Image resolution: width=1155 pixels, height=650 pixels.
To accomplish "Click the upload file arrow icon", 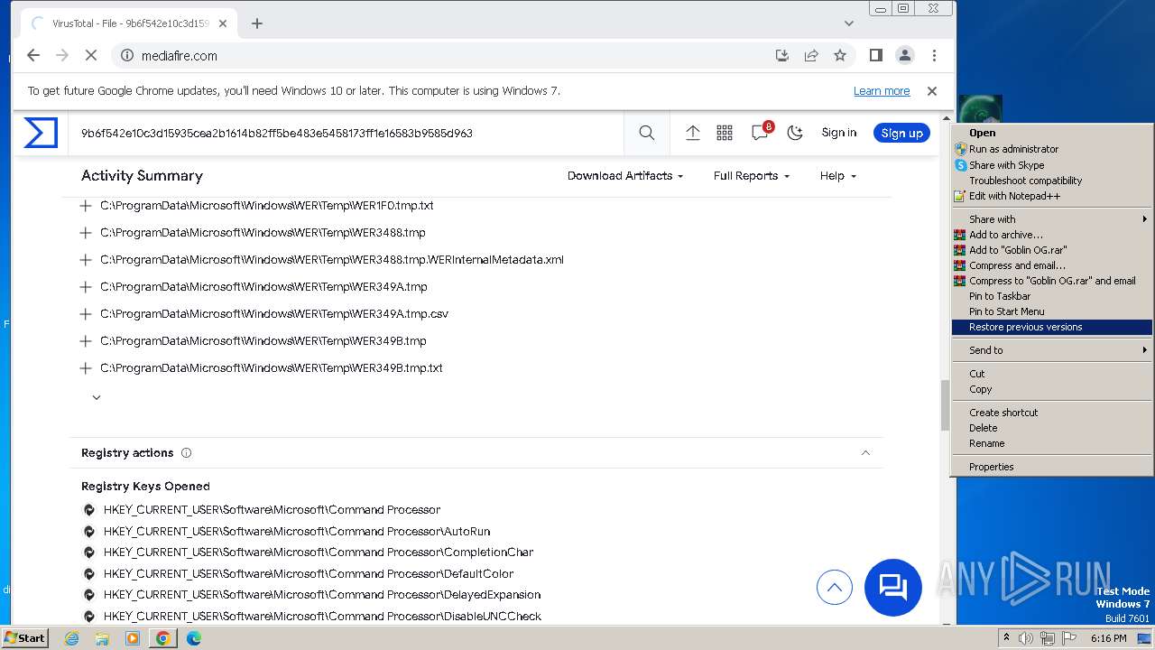I will [x=693, y=133].
